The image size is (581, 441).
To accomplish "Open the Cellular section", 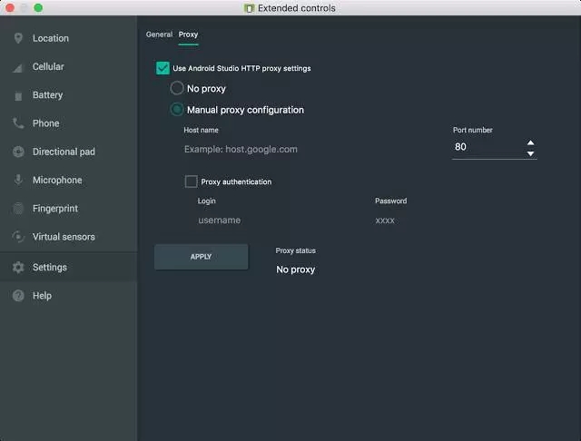I will [69, 66].
